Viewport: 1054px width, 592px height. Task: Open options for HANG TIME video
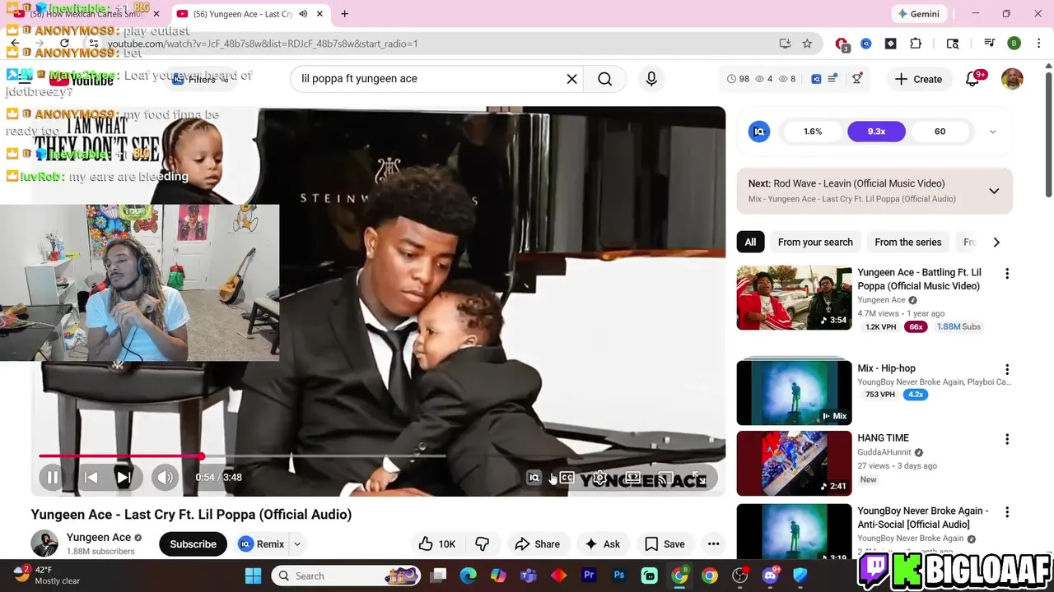pos(1006,440)
